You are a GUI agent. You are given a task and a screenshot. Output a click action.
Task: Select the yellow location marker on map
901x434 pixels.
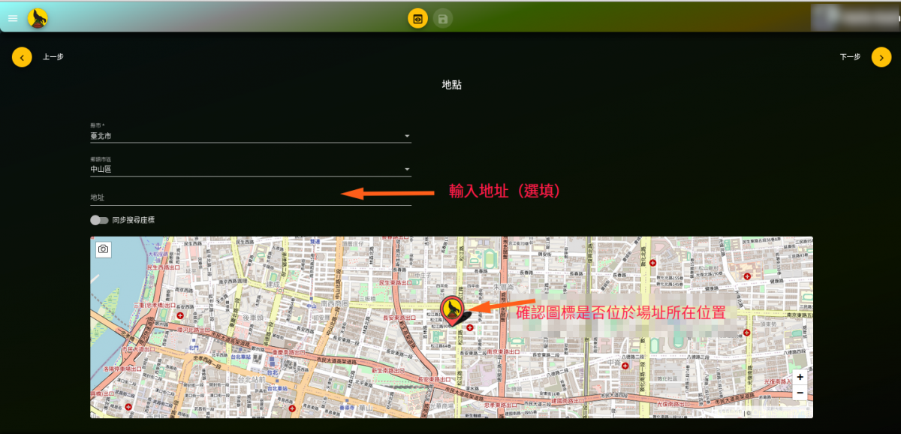(452, 309)
